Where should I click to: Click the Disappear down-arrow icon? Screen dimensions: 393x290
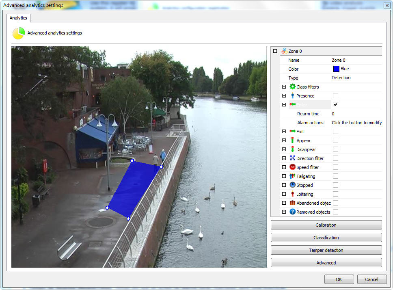tap(292, 149)
